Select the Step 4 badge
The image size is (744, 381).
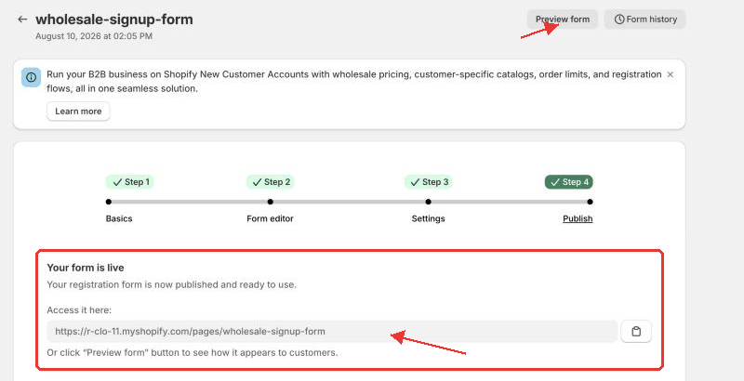pos(569,182)
